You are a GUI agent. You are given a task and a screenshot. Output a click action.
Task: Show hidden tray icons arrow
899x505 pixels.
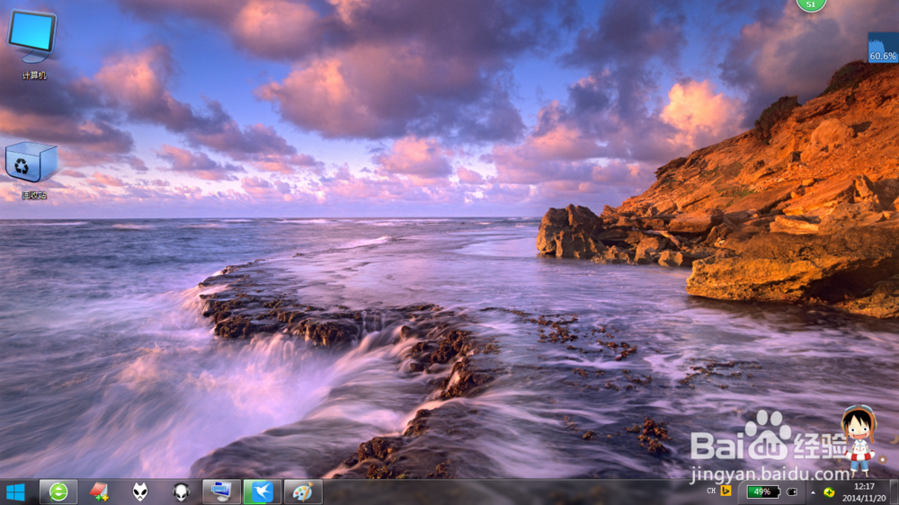pyautogui.click(x=813, y=492)
